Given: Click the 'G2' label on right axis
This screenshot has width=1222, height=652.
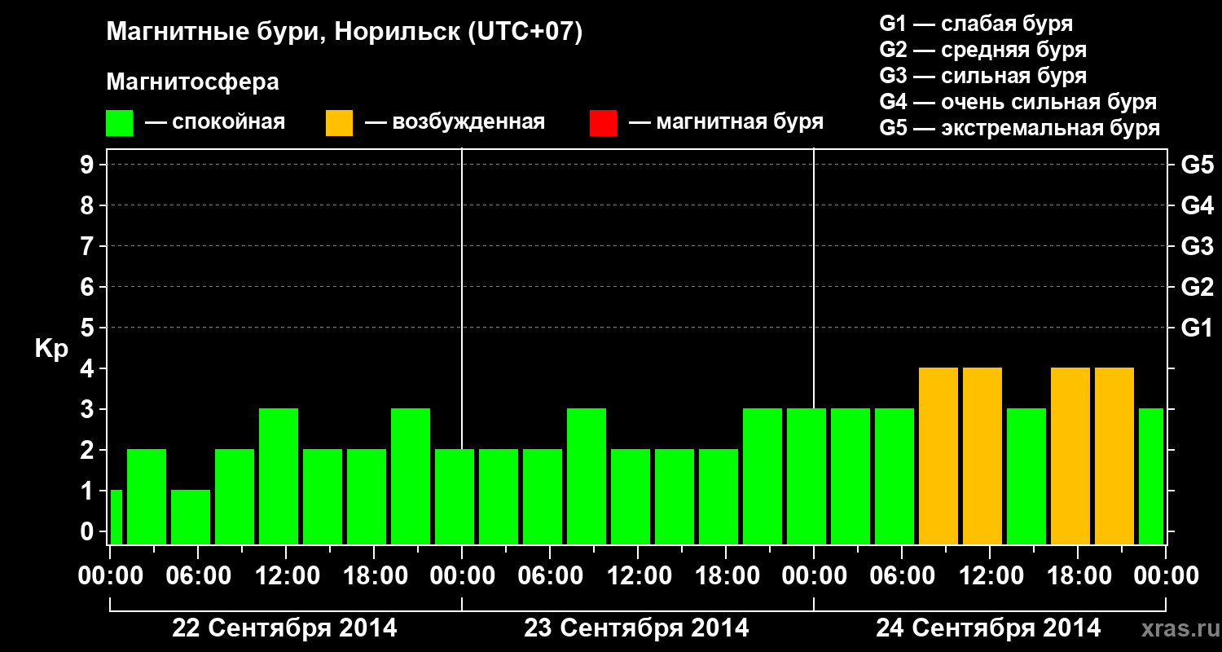Looking at the screenshot, I should point(1198,287).
